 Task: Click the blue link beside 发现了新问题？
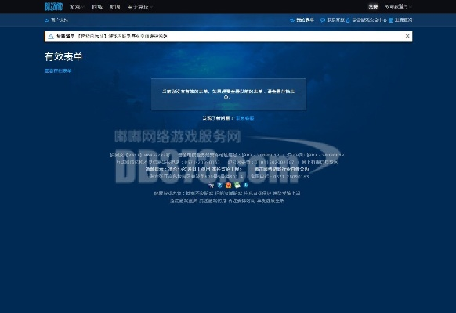point(245,118)
